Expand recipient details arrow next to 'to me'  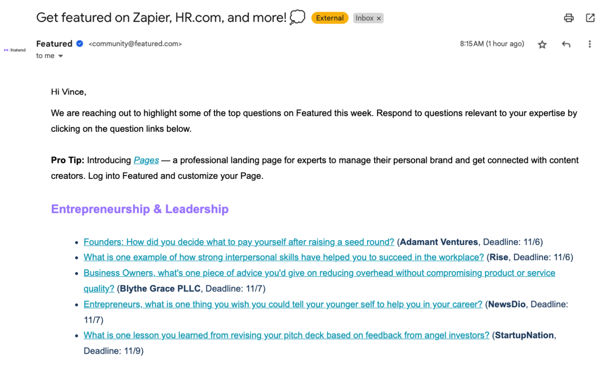coord(61,56)
